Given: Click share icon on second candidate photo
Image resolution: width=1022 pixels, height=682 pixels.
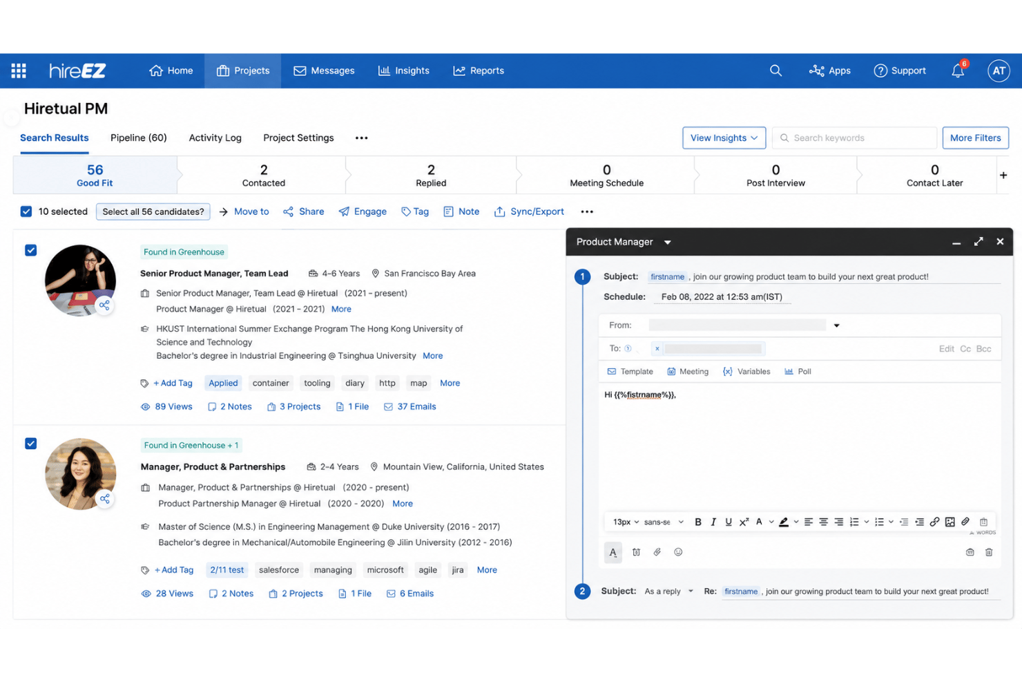Looking at the screenshot, I should coord(104,498).
